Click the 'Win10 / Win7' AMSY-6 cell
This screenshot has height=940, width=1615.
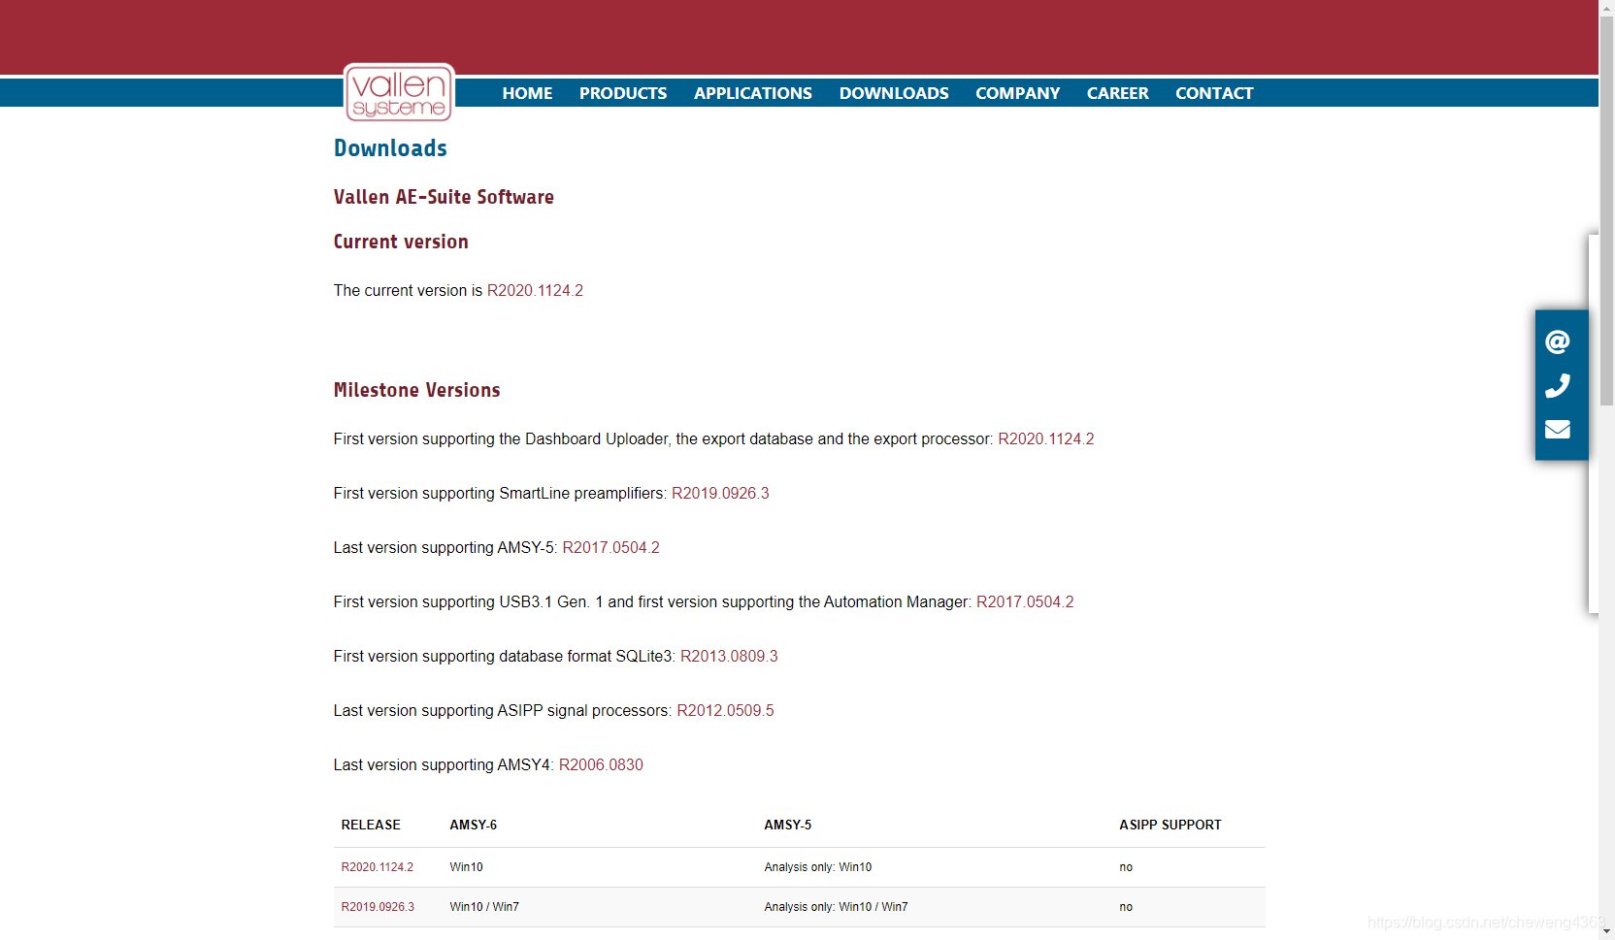click(x=484, y=907)
